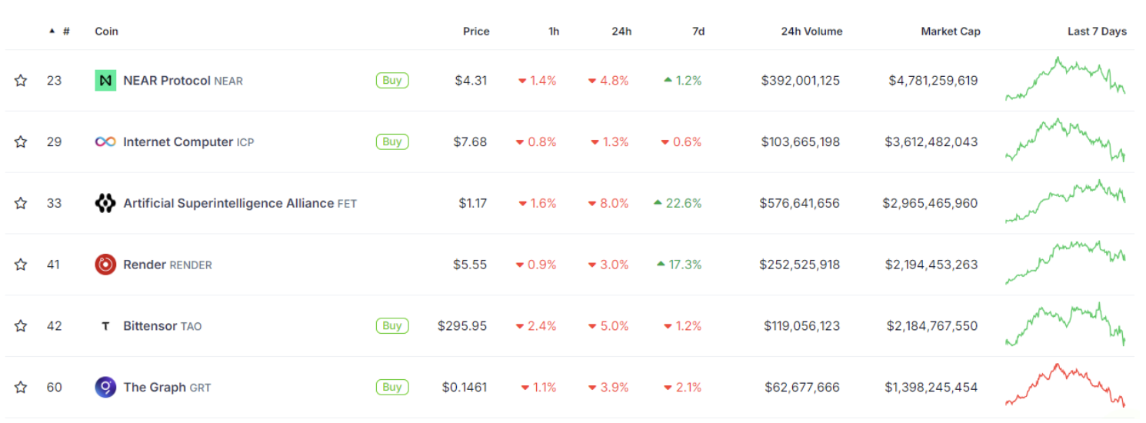Image resolution: width=1146 pixels, height=423 pixels.
Task: Star The Graph coin
Action: click(21, 387)
